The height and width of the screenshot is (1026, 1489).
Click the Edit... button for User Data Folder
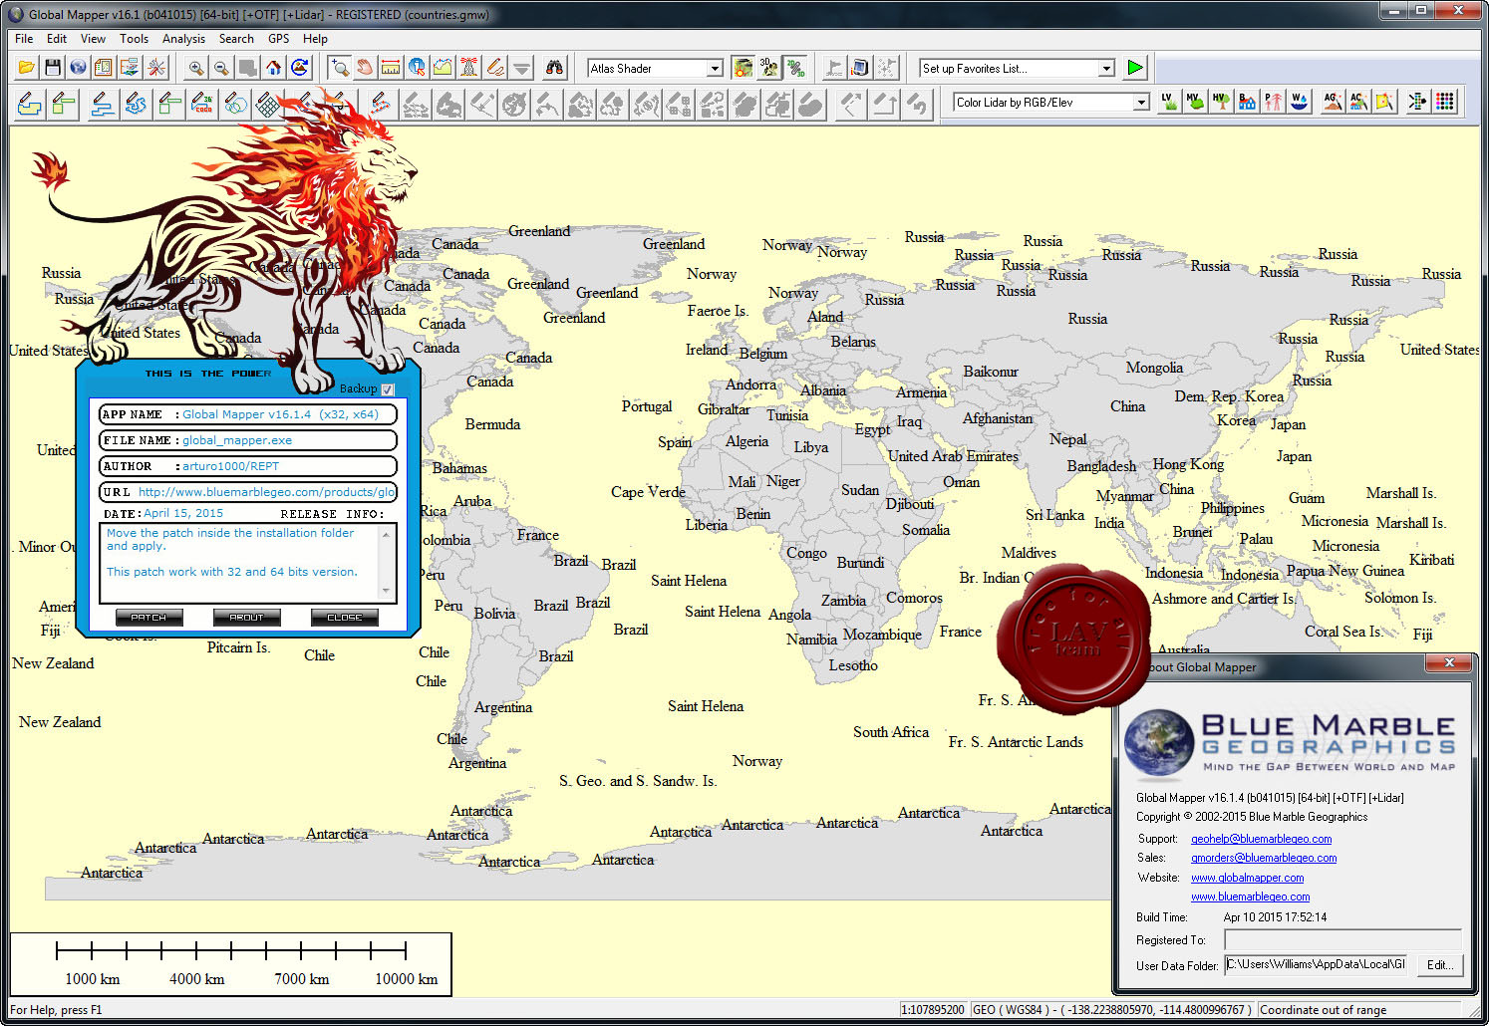(1440, 965)
